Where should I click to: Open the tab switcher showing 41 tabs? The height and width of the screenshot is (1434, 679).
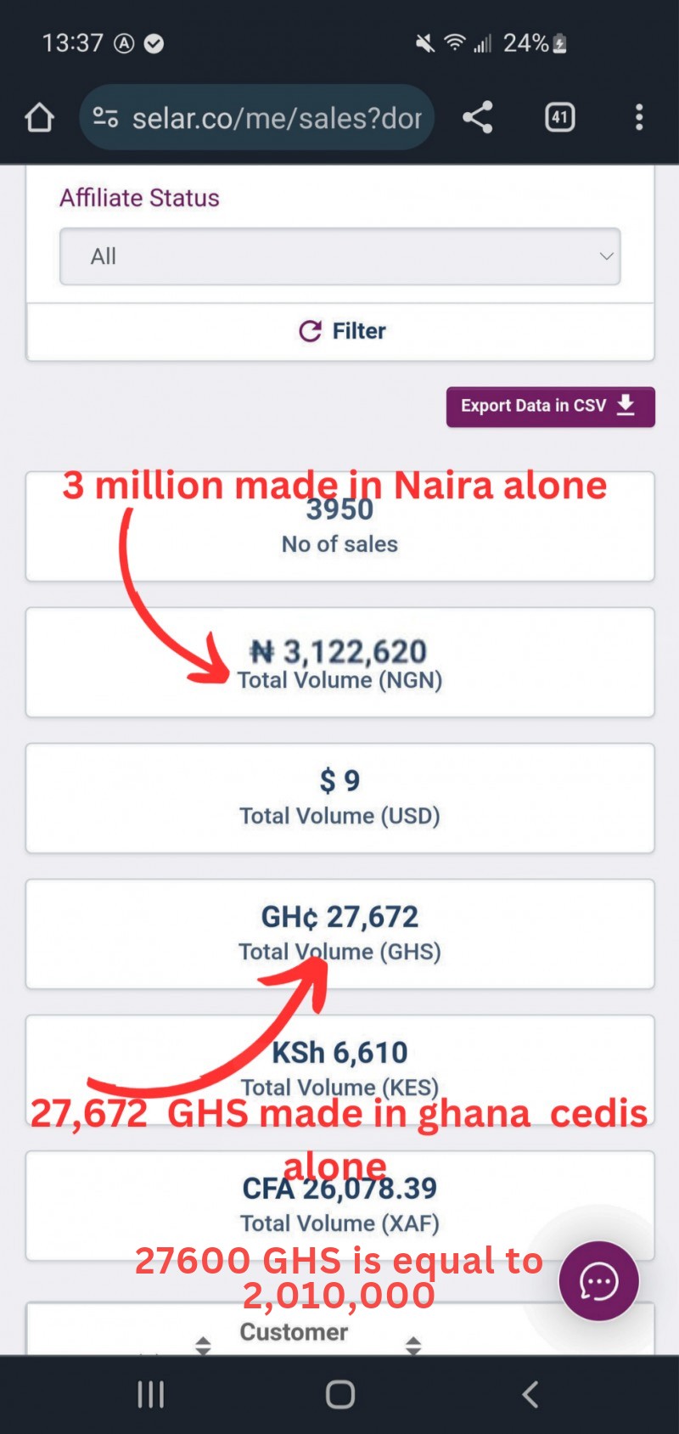(559, 117)
